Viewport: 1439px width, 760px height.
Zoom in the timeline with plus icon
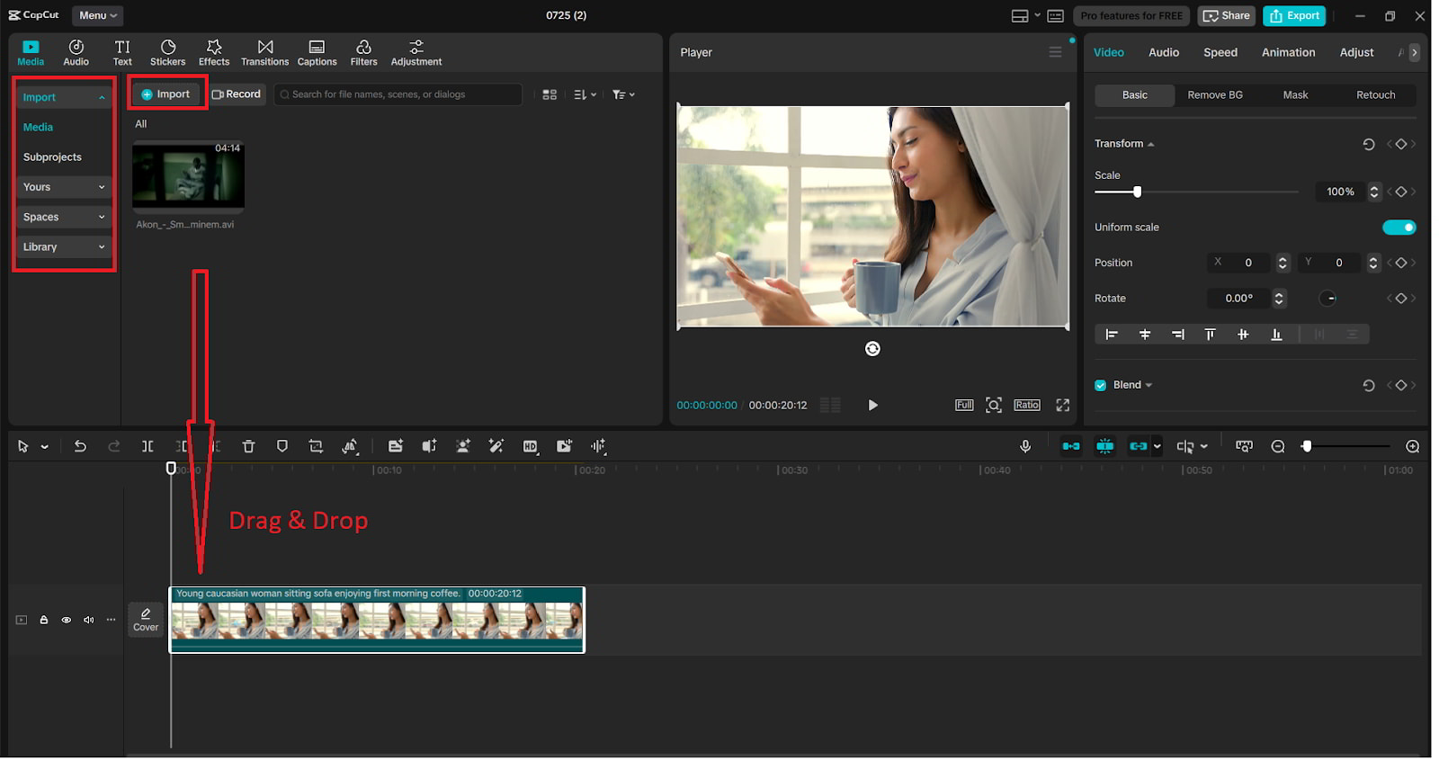click(1413, 446)
